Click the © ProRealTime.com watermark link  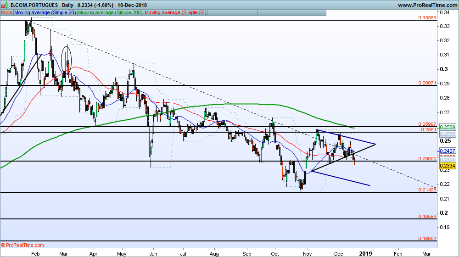tap(22, 245)
